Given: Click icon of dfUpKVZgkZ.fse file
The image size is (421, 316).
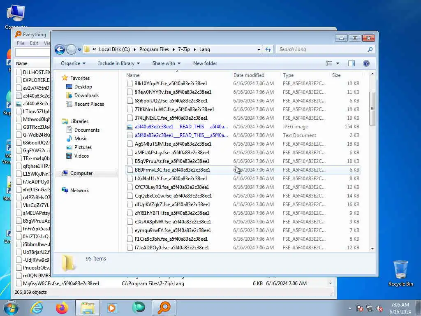Looking at the screenshot, I should coord(130,204).
